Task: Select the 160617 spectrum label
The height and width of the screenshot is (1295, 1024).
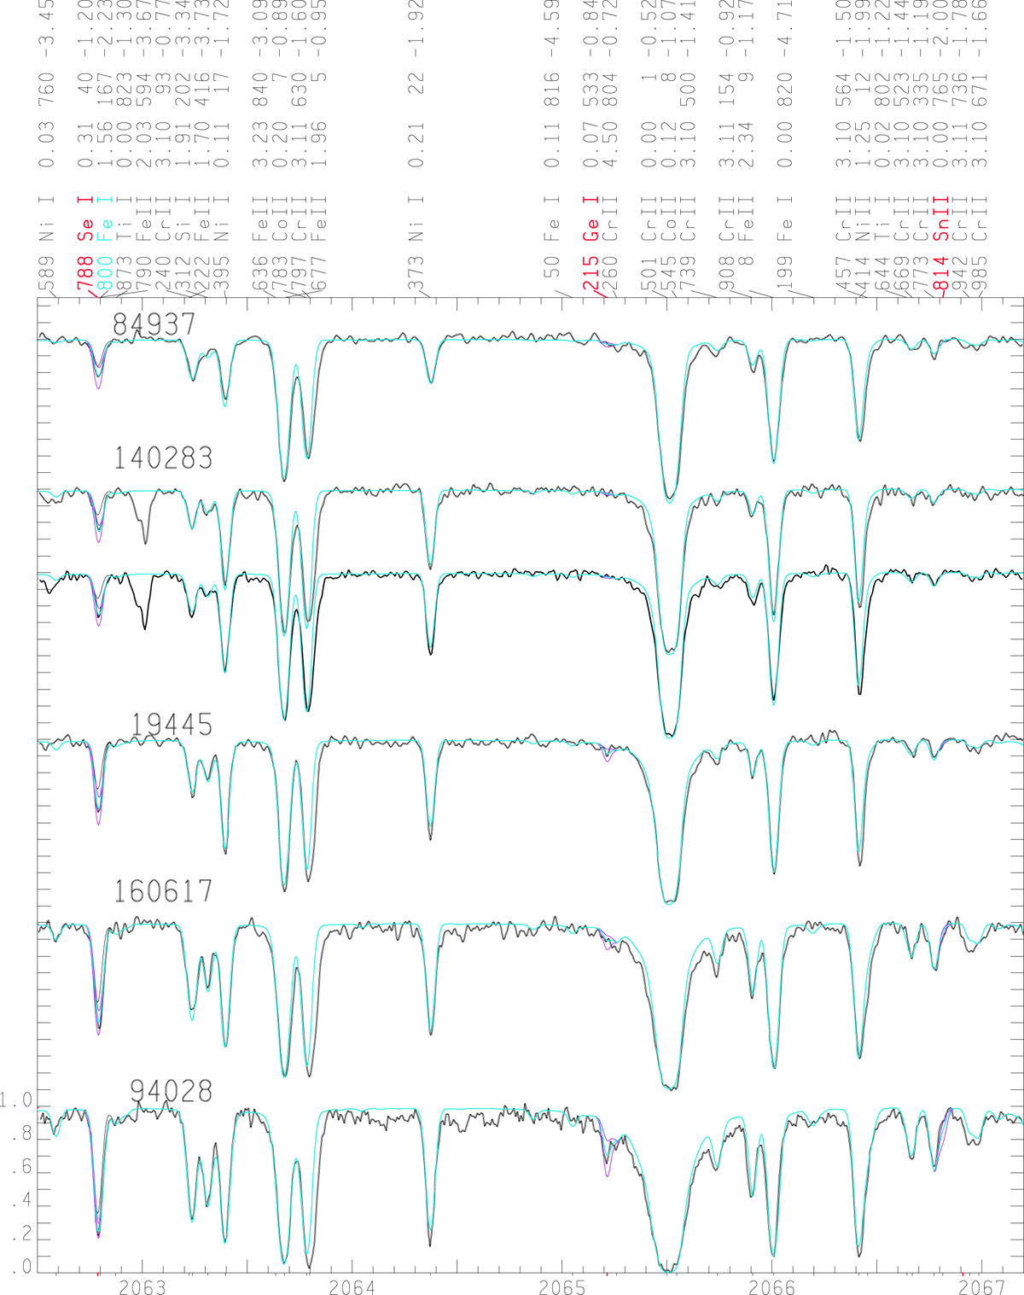Action: click(x=163, y=891)
